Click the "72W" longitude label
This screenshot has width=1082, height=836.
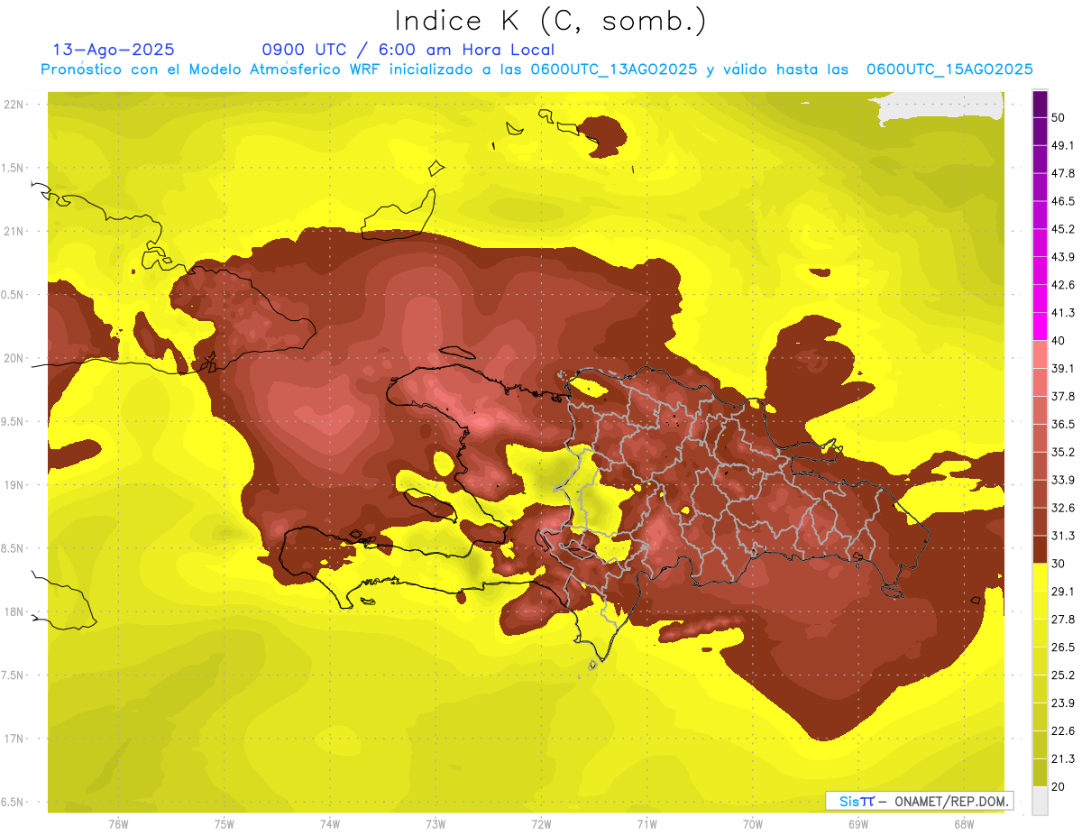click(x=541, y=823)
